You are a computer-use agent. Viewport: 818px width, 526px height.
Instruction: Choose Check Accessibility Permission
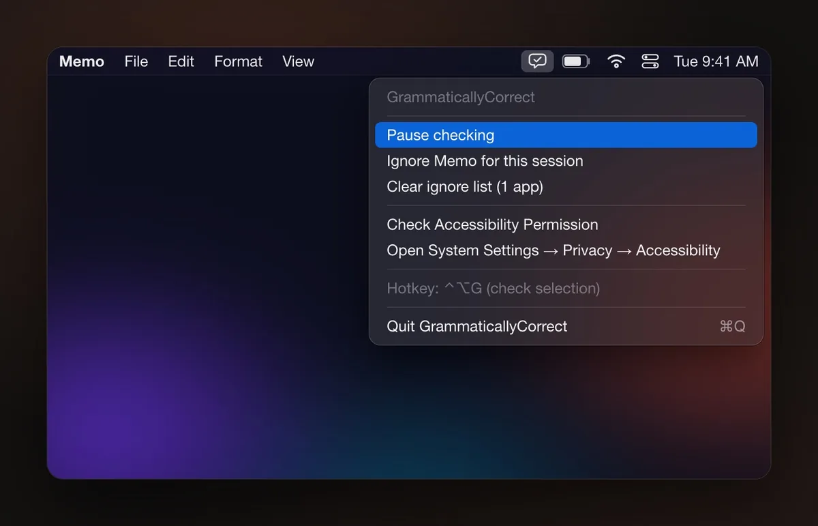[566, 224]
